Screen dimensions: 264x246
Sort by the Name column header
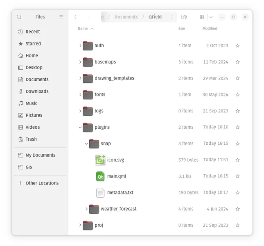pyautogui.click(x=83, y=29)
